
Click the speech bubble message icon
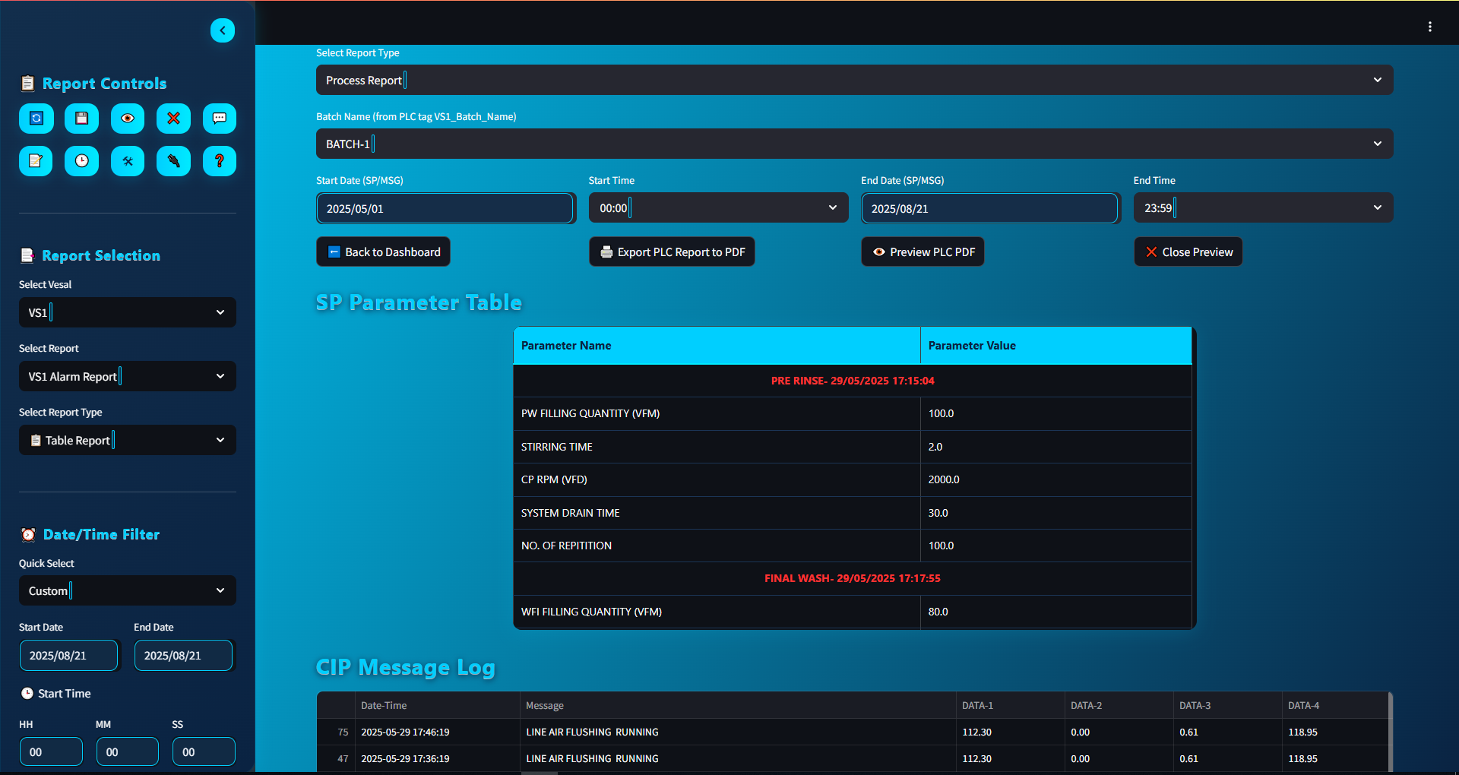220,119
